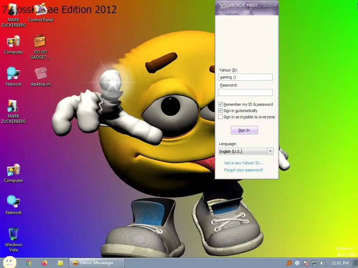Open the GO GO GADGET briefcase icon

click(x=40, y=47)
